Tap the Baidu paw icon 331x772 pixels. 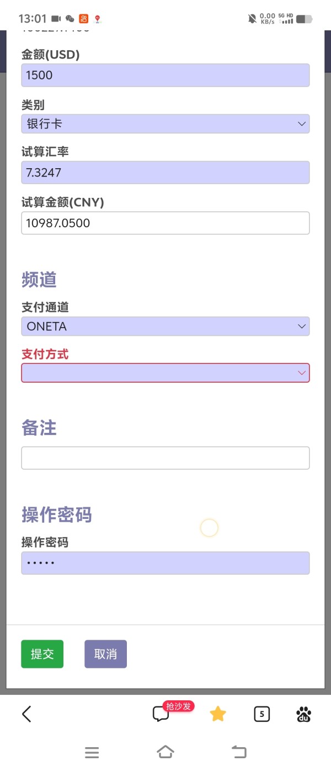point(303,715)
